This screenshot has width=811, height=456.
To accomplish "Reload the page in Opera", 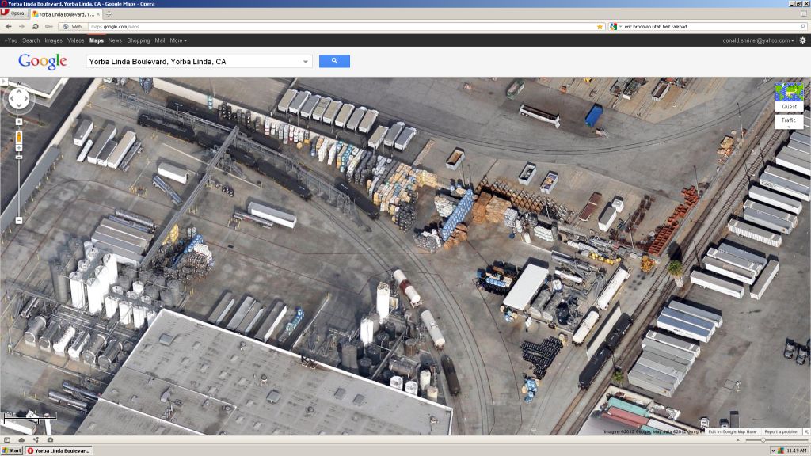I will pyautogui.click(x=36, y=26).
